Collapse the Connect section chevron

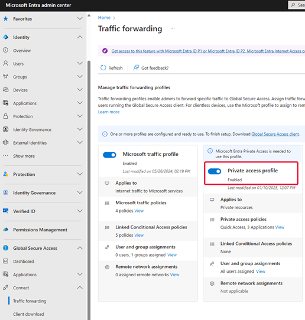(80, 288)
